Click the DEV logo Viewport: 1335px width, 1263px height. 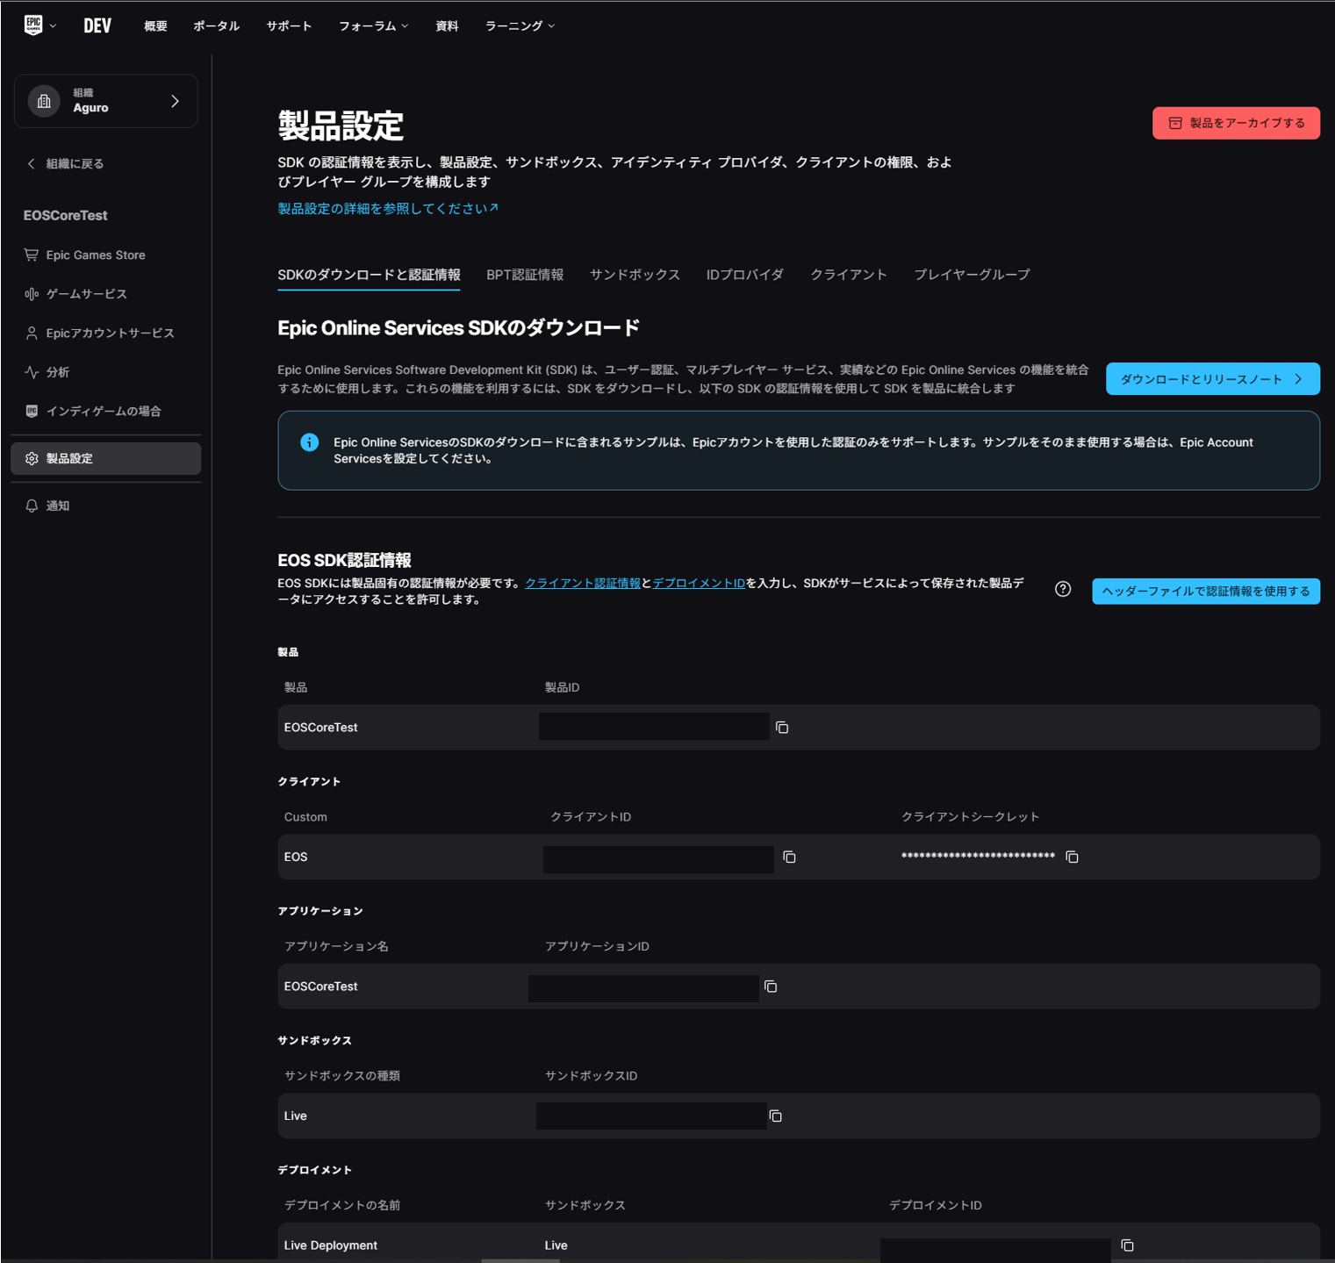(97, 25)
